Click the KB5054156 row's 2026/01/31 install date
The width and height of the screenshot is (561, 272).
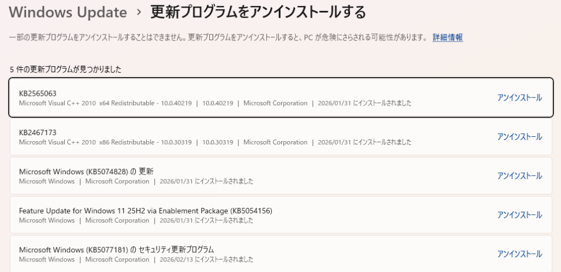click(x=207, y=221)
